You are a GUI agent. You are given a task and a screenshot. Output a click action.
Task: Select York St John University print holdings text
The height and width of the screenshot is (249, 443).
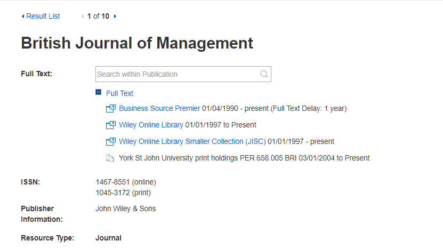(x=244, y=158)
